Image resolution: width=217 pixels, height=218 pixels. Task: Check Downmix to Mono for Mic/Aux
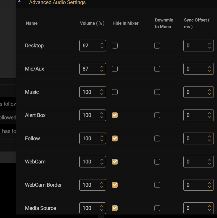[157, 69]
